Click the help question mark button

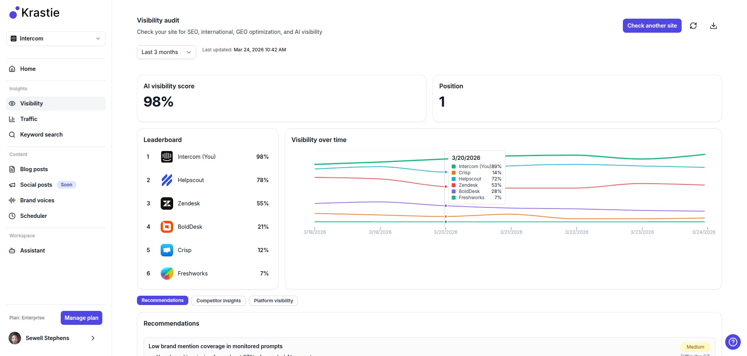click(733, 342)
